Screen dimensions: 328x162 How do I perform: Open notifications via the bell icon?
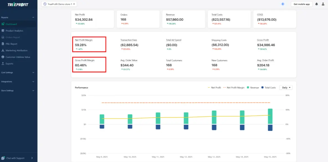[x=316, y=4]
